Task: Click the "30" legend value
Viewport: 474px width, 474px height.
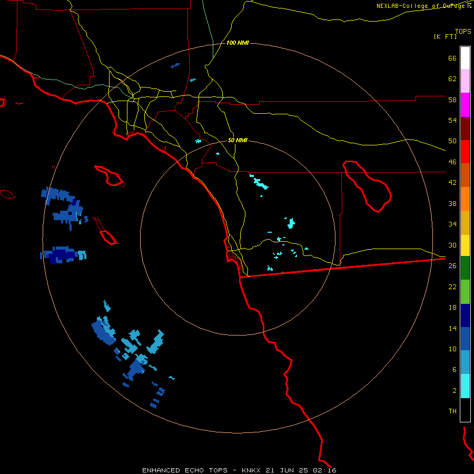Action: (x=452, y=245)
